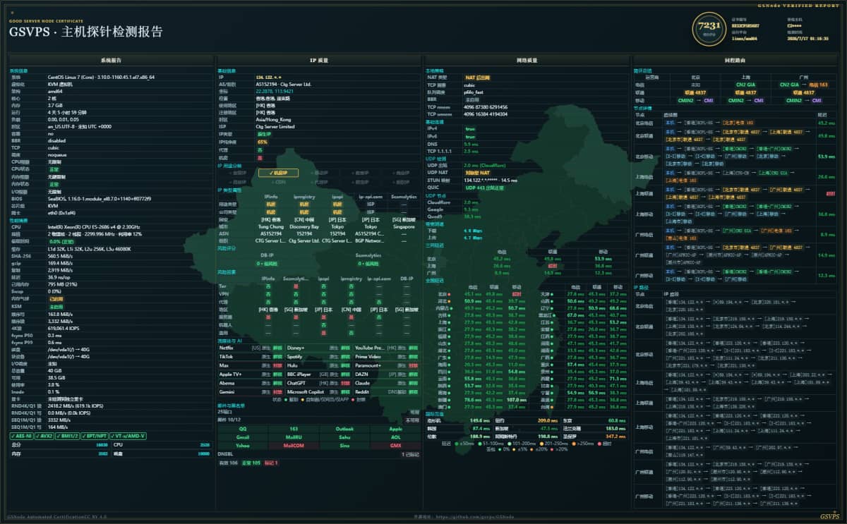
Task: Click the Microsoft Copilot availability row
Action: point(318,391)
